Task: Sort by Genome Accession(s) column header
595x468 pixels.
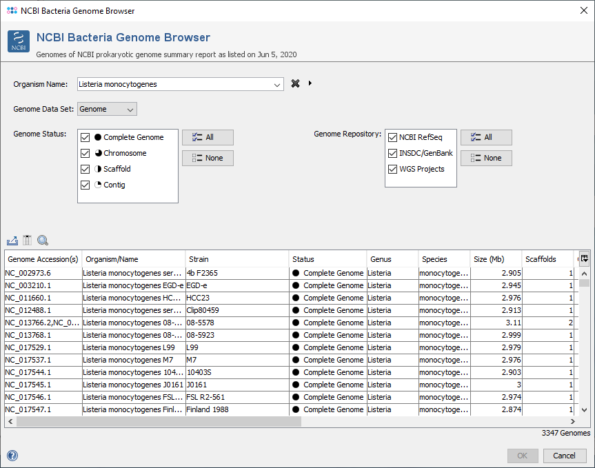Action: [43, 259]
